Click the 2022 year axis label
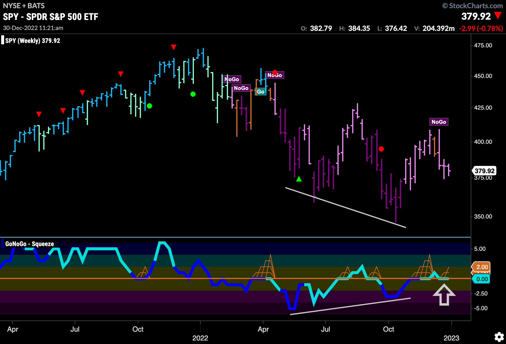The height and width of the screenshot is (344, 506). click(x=200, y=338)
